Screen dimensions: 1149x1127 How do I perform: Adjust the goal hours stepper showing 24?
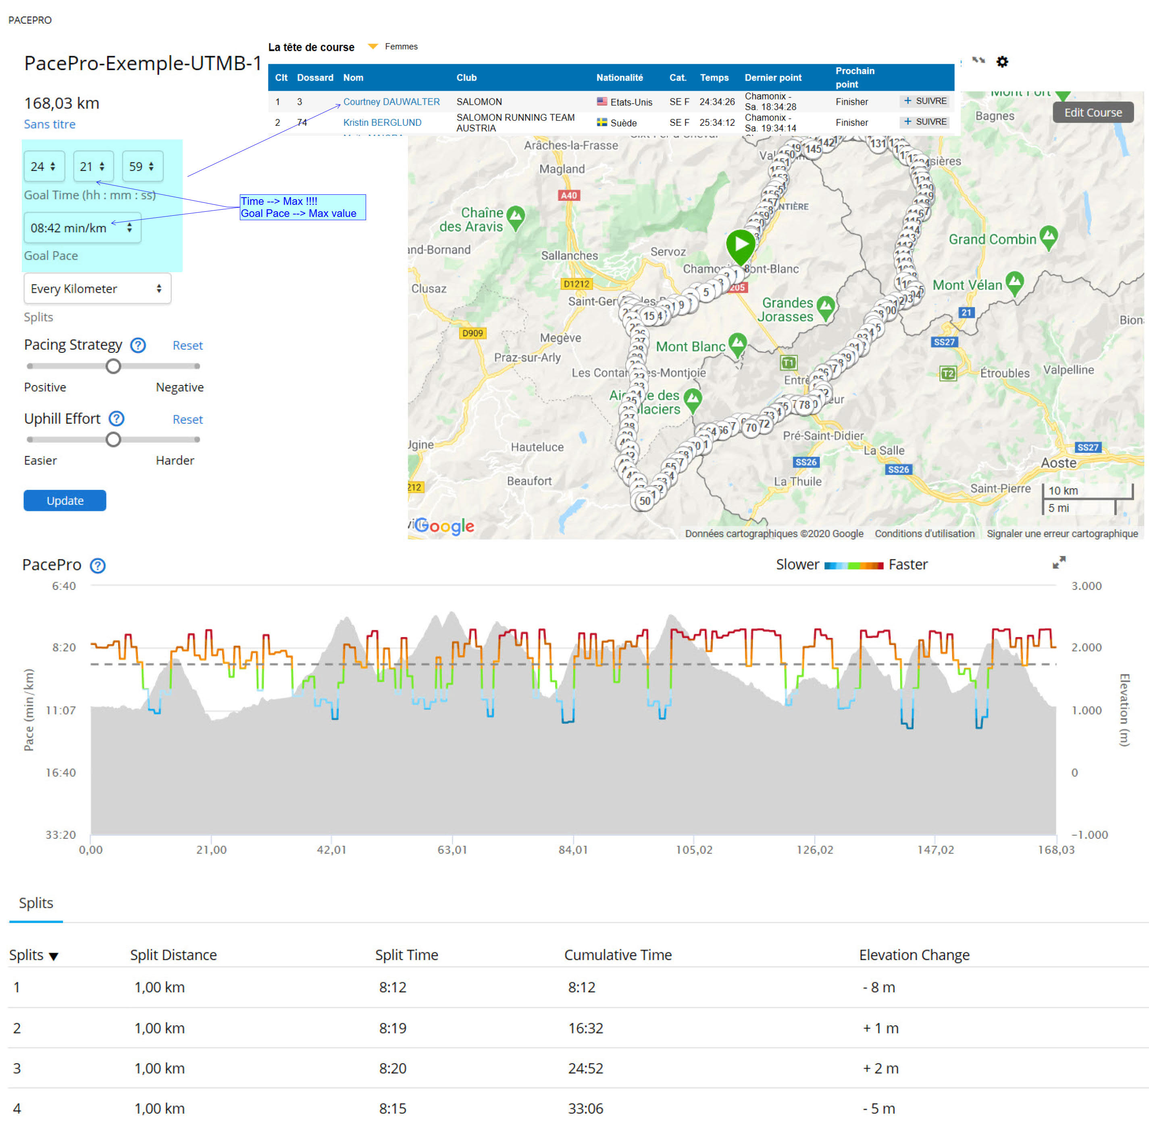[44, 166]
